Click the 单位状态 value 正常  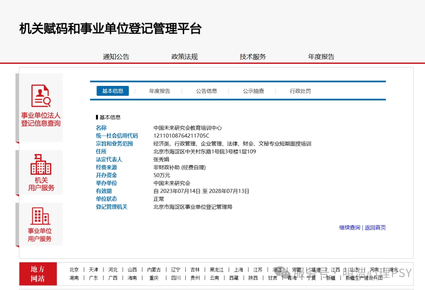pos(159,199)
